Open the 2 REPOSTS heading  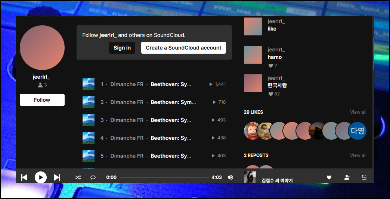[256, 155]
